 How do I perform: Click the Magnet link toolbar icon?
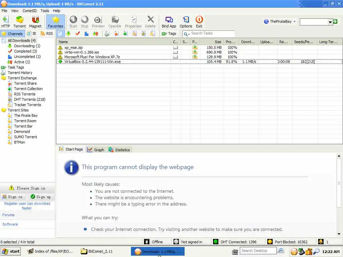35,22
